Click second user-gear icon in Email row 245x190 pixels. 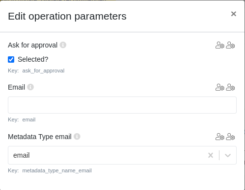click(x=230, y=87)
